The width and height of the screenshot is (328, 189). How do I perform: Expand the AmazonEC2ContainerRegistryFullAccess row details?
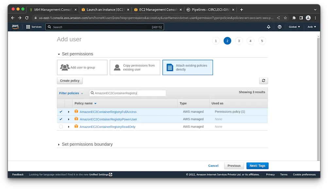coord(69,112)
